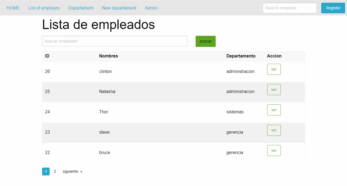Go to the Admin section
Viewport: 347px width, 186px height.
[x=151, y=8]
